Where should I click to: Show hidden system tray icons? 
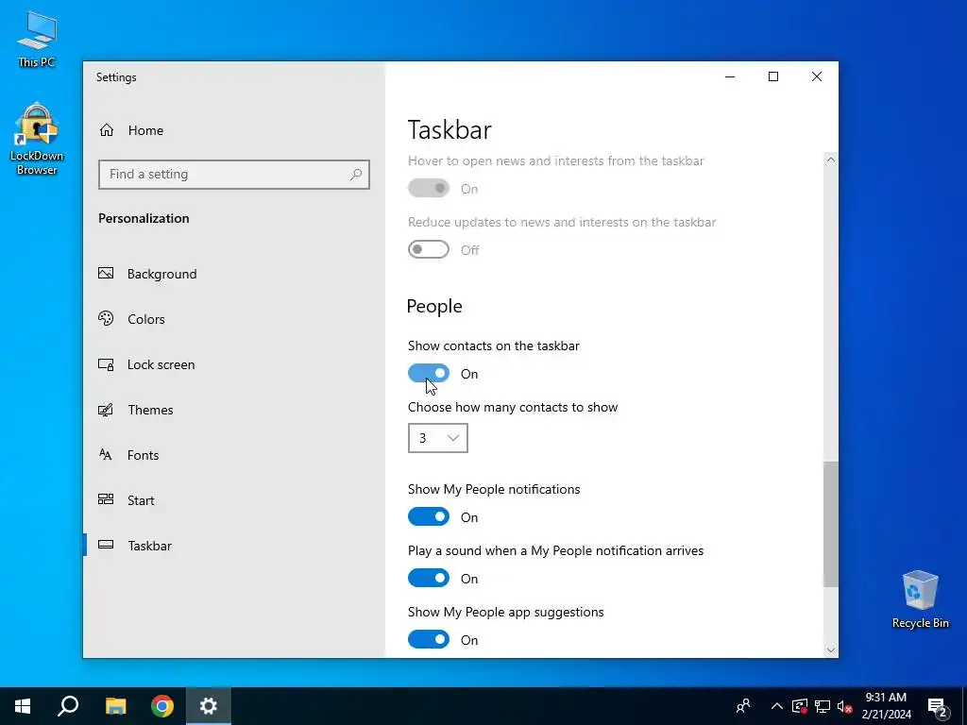point(777,706)
